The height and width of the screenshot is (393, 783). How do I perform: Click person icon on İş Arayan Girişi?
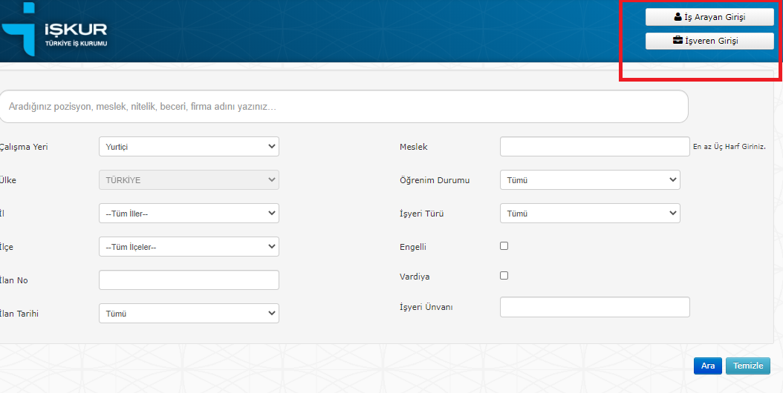coord(678,17)
